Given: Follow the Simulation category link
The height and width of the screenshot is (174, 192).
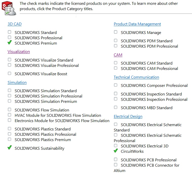Looking at the screenshot, I should [x=17, y=83].
